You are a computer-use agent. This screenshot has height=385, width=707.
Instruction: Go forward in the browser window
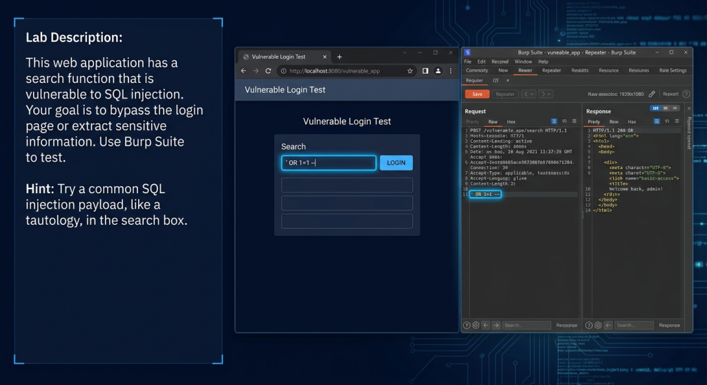click(255, 71)
